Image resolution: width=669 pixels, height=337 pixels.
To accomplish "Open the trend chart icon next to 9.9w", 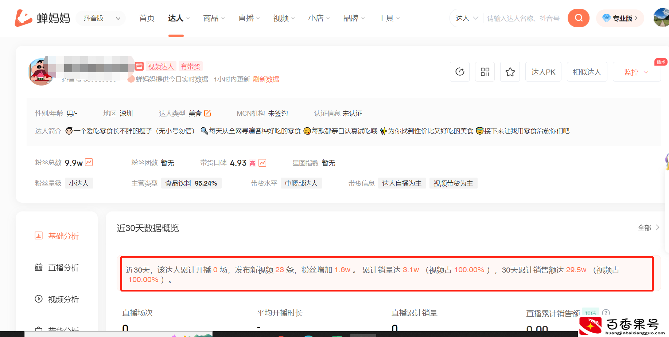I will tap(89, 162).
